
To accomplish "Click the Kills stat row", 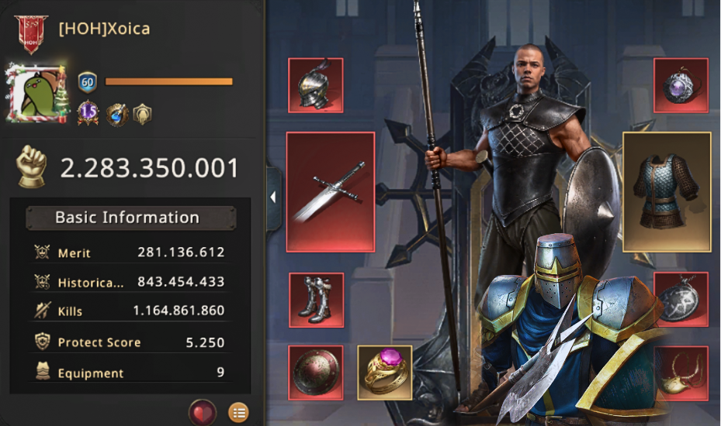I will [x=130, y=311].
